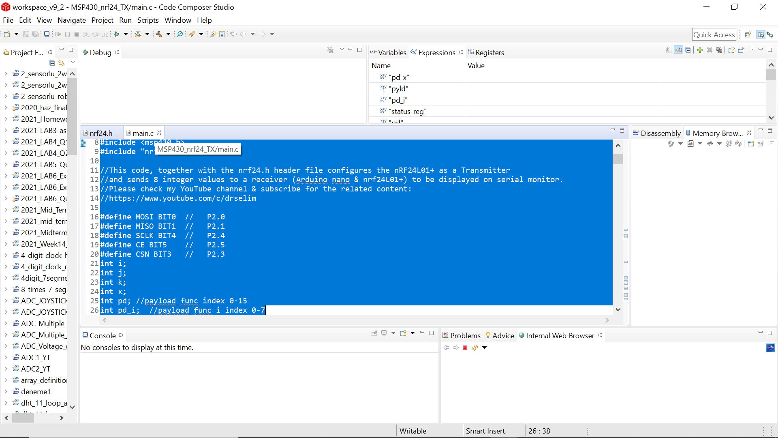The image size is (778, 438).
Task: Click Open Perspective icon near Quick Access
Action: (x=748, y=34)
